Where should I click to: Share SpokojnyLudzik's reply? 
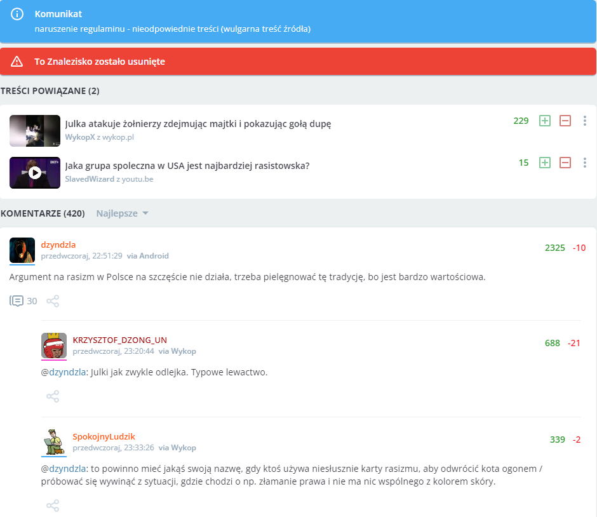click(x=53, y=506)
